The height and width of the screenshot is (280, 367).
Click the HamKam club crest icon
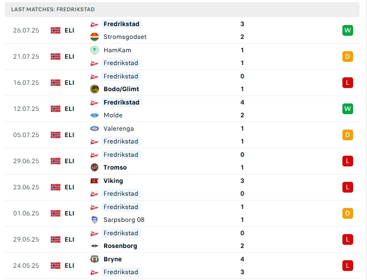click(95, 50)
